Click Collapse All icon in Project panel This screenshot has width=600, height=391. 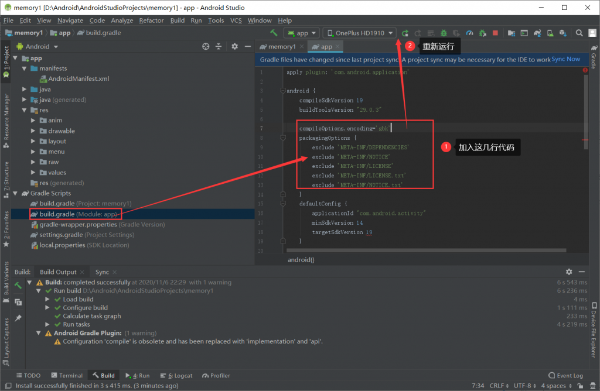[x=219, y=46]
